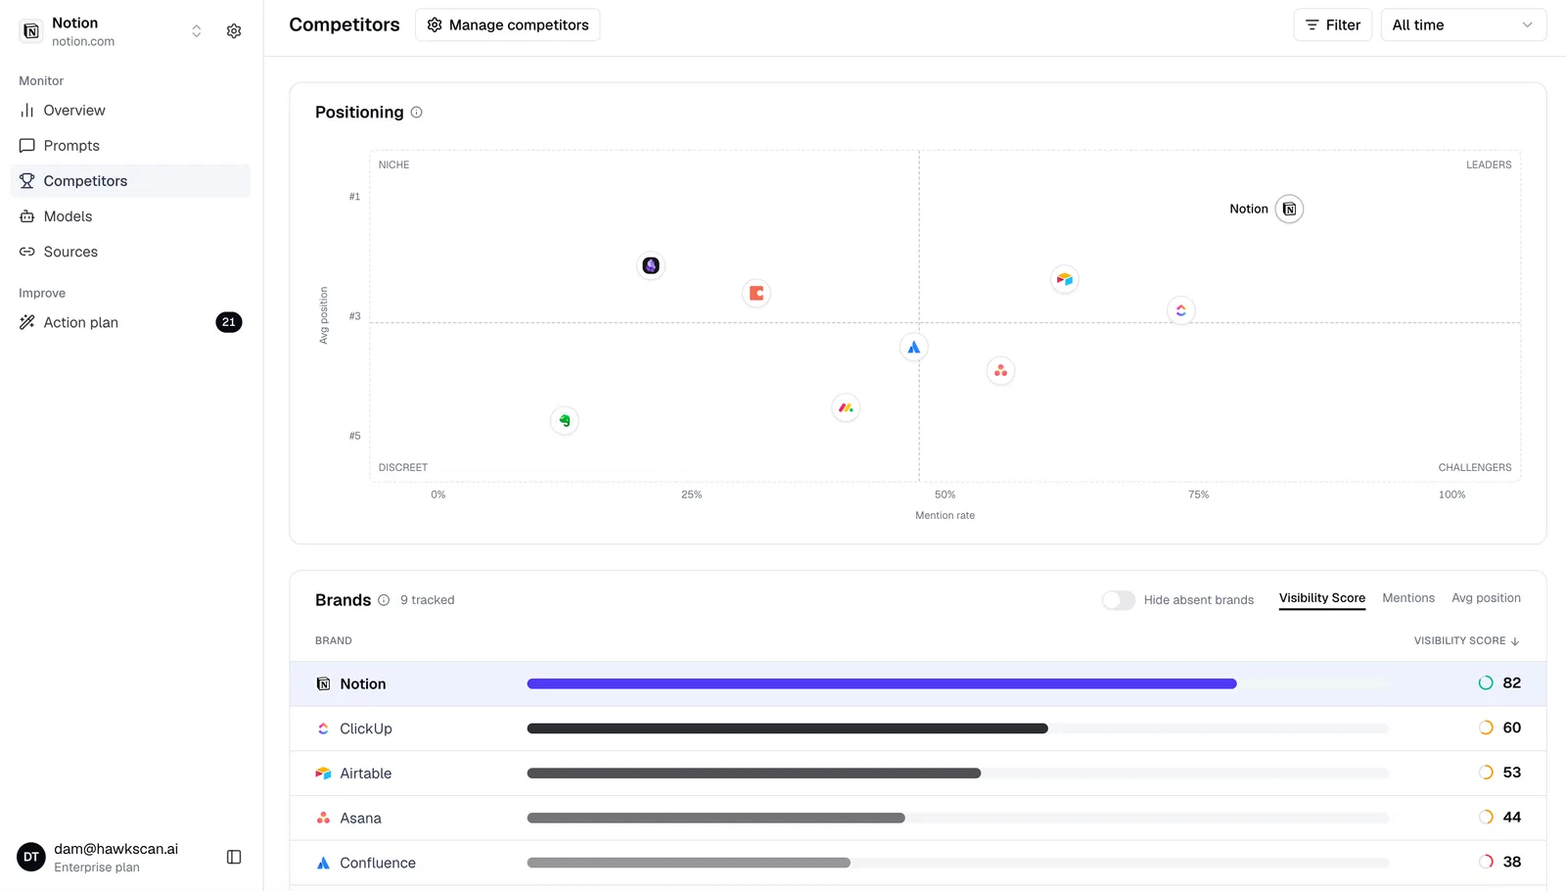
Task: Select Competitors in sidebar
Action: click(x=130, y=181)
